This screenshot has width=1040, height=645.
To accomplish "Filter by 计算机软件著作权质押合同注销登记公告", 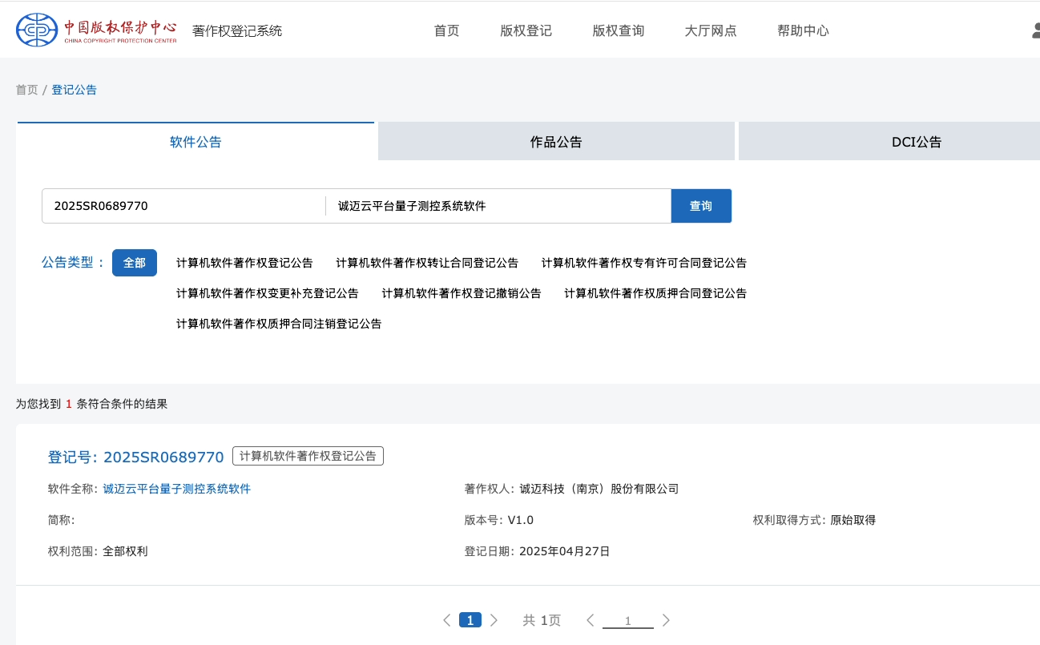I will coord(279,324).
